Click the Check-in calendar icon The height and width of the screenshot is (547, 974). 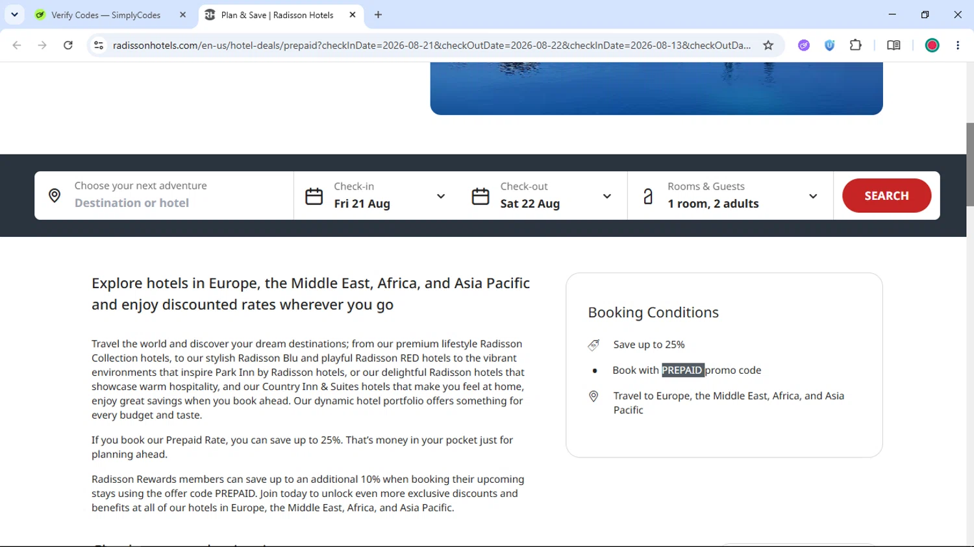pyautogui.click(x=314, y=196)
